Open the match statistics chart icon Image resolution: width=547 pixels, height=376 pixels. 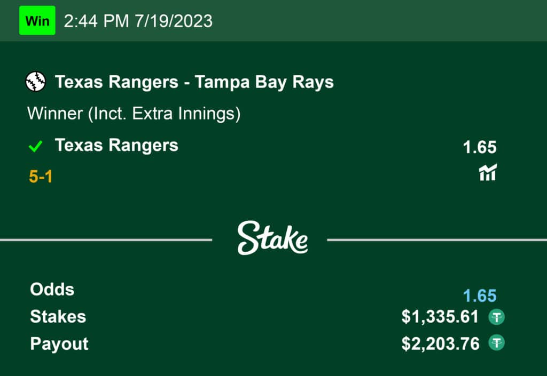point(488,173)
